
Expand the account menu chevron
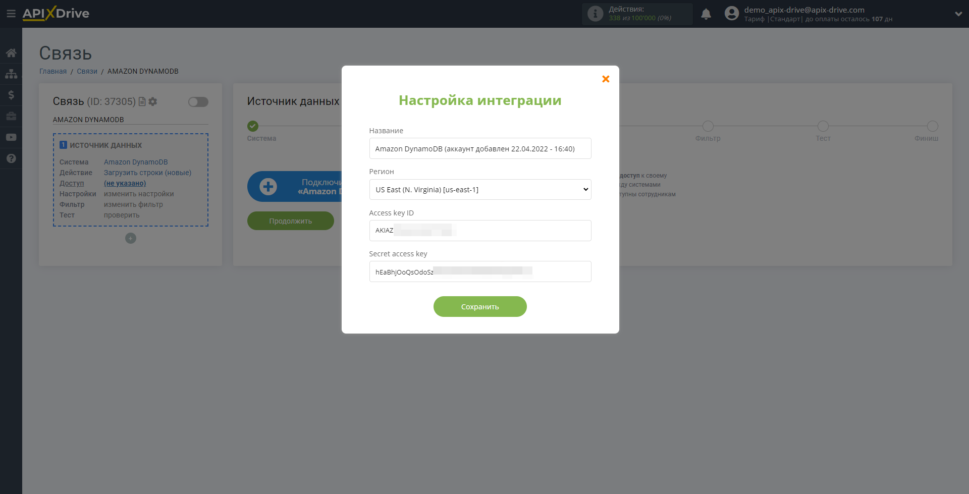958,14
